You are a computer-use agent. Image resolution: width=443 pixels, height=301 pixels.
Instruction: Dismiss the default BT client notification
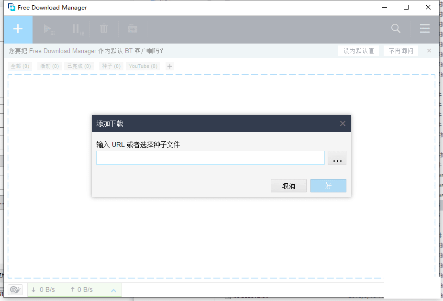pyautogui.click(x=429, y=51)
